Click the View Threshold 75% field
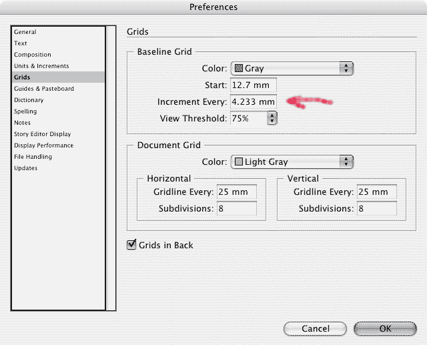Viewport: 427px width, 345px height. coord(249,119)
